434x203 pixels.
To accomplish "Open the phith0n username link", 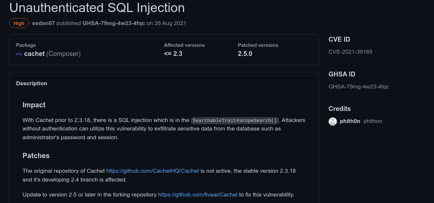I will point(350,121).
